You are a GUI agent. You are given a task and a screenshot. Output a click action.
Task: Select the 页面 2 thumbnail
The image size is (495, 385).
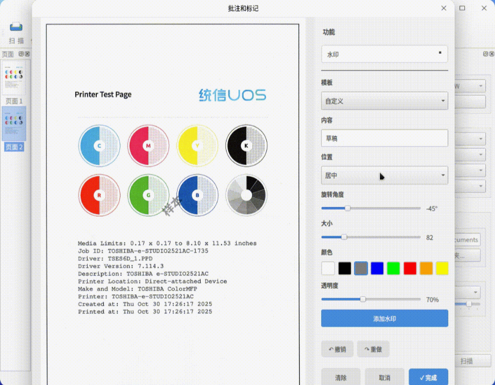[x=14, y=123]
